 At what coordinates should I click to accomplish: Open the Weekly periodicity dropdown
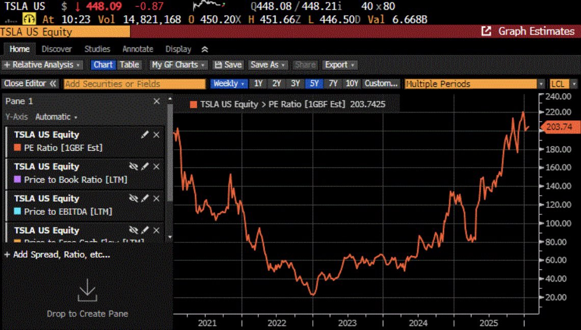coord(229,84)
